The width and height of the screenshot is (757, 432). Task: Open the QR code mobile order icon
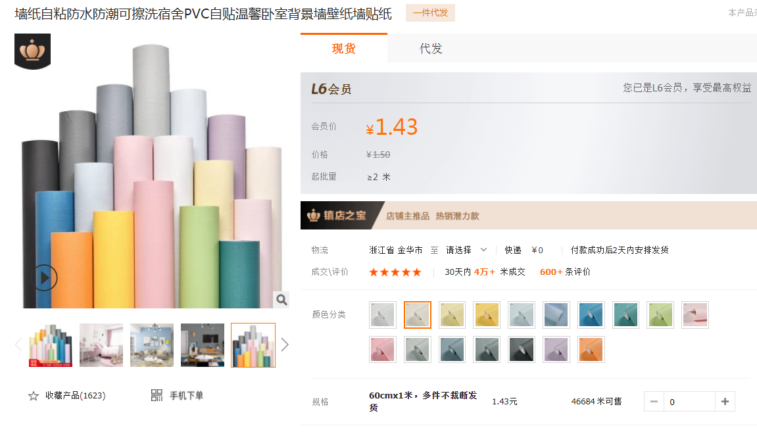pyautogui.click(x=157, y=395)
